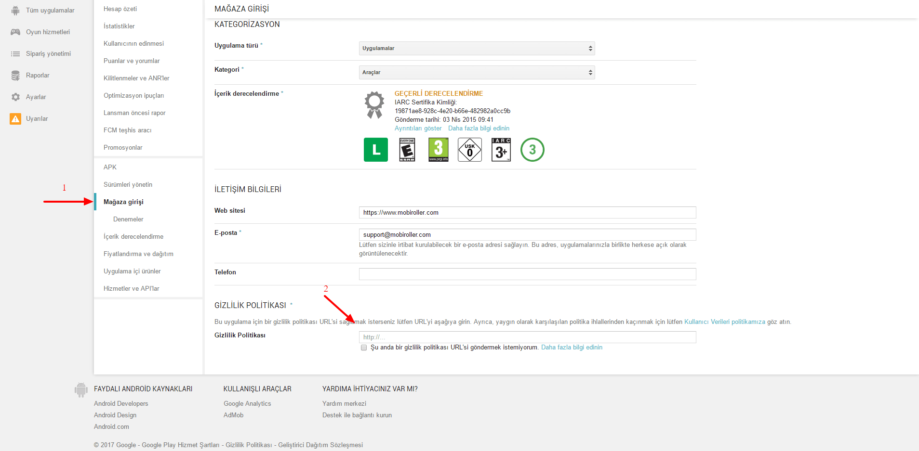Click the ESRB Everyone rating badge
Image resolution: width=919 pixels, height=451 pixels.
coord(407,150)
